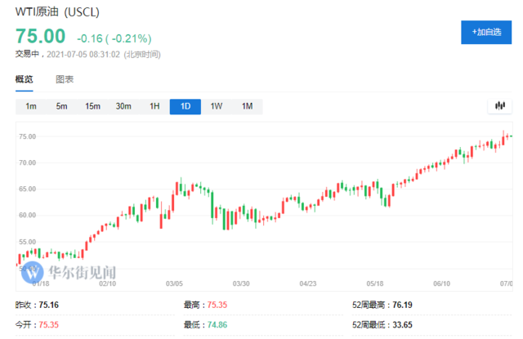This screenshot has height=339, width=523.
Task: Select the 1m timeframe
Action: [x=31, y=106]
